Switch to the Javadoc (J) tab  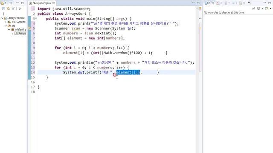tap(234, 3)
